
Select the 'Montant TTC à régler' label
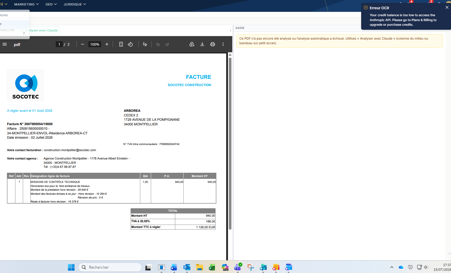click(x=146, y=227)
